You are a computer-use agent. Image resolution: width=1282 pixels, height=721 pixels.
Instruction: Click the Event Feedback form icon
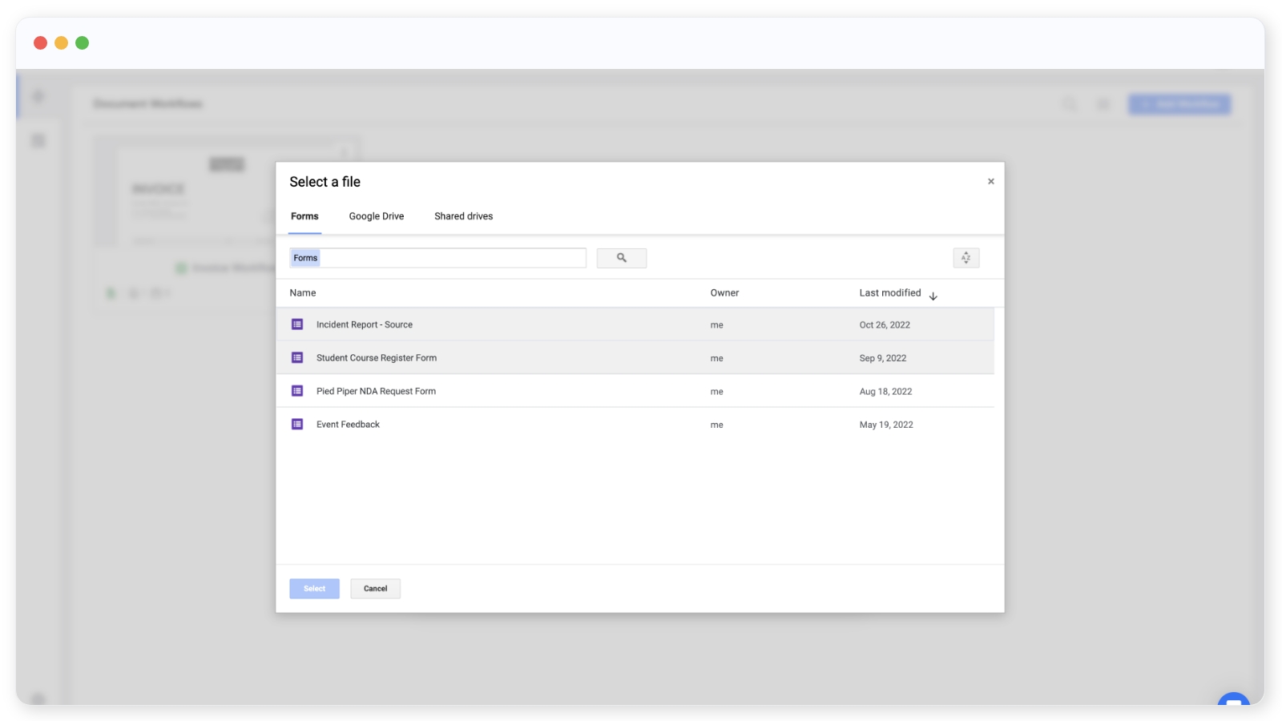pos(297,425)
